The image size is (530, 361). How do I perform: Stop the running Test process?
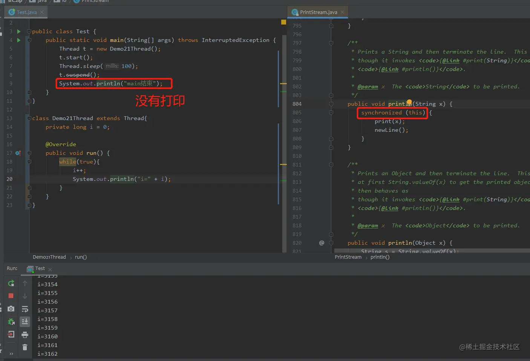(x=11, y=296)
